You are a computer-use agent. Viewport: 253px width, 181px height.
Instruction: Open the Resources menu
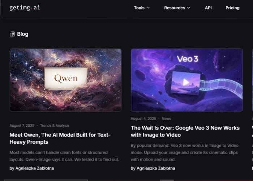(177, 8)
